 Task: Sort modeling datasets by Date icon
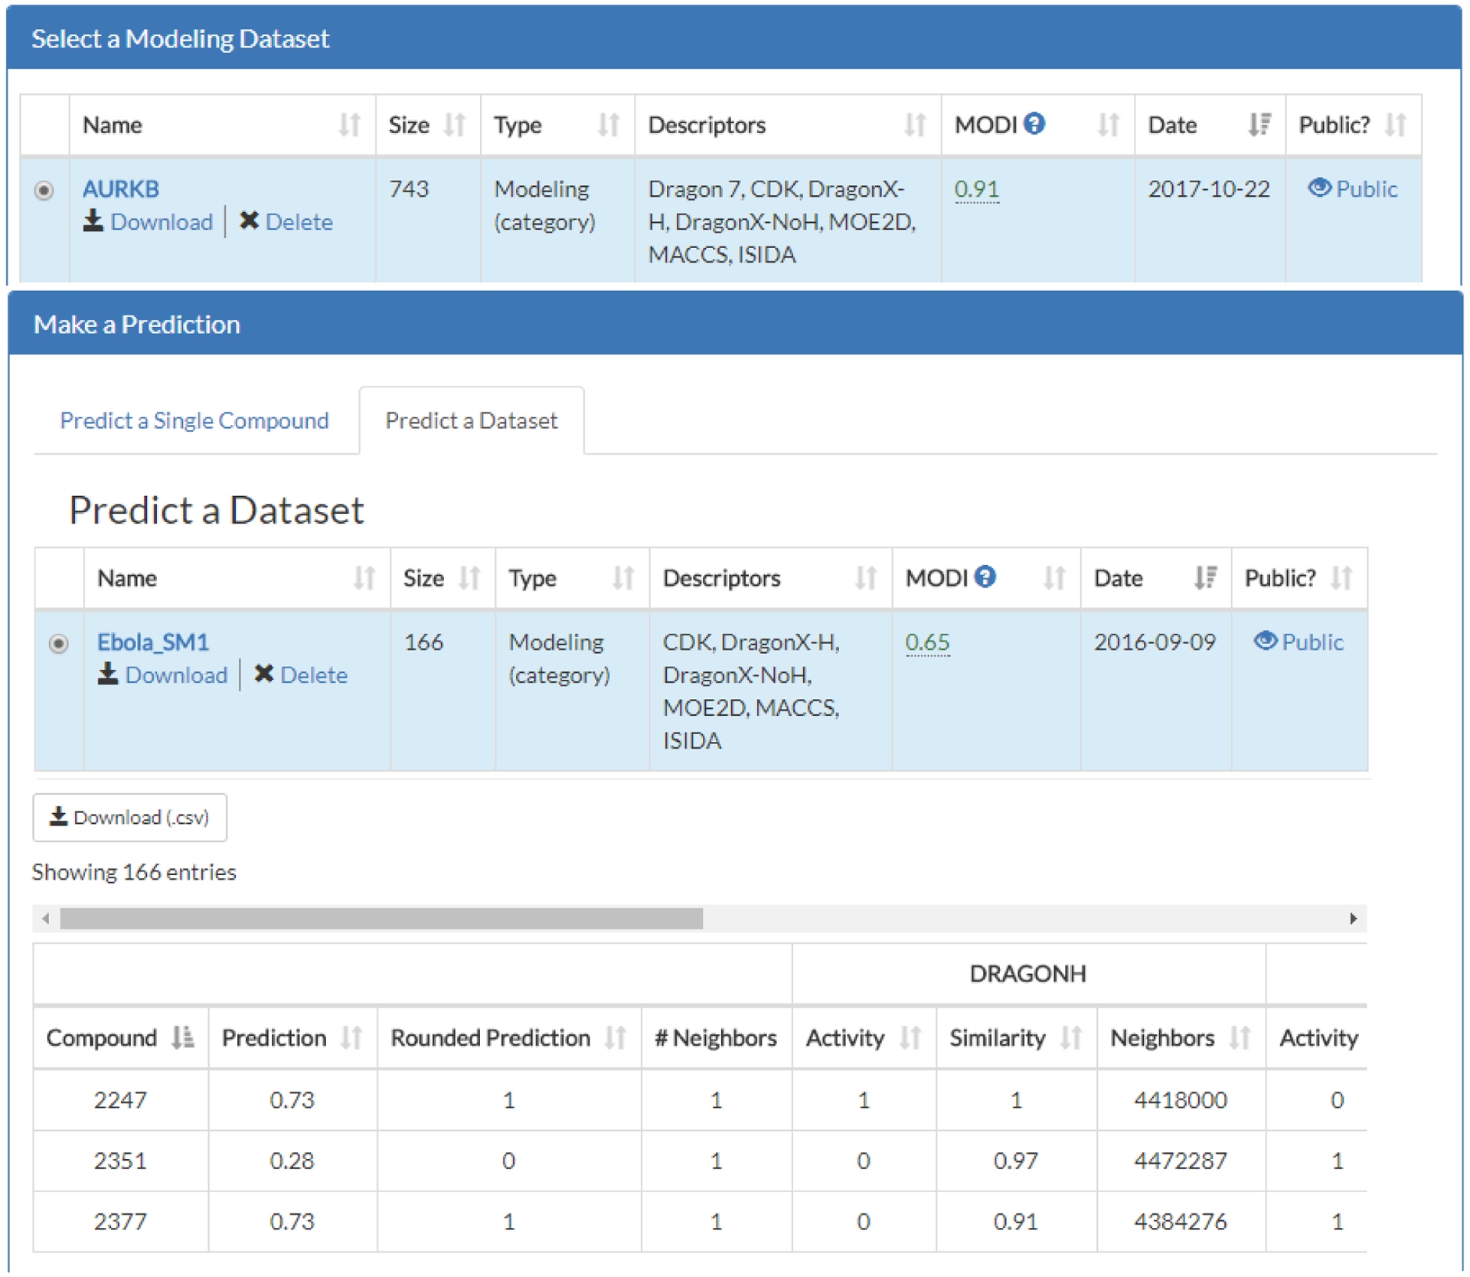tap(1259, 124)
